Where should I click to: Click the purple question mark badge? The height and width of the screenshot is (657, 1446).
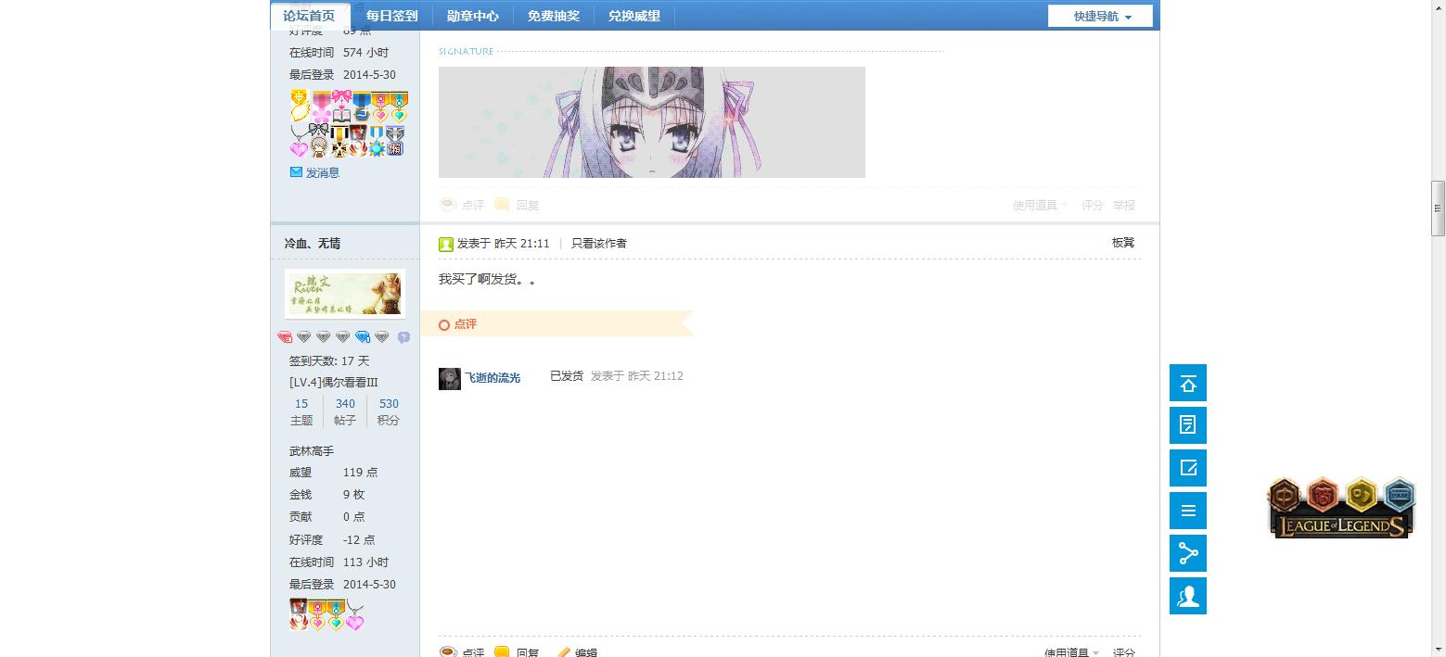[x=403, y=337]
